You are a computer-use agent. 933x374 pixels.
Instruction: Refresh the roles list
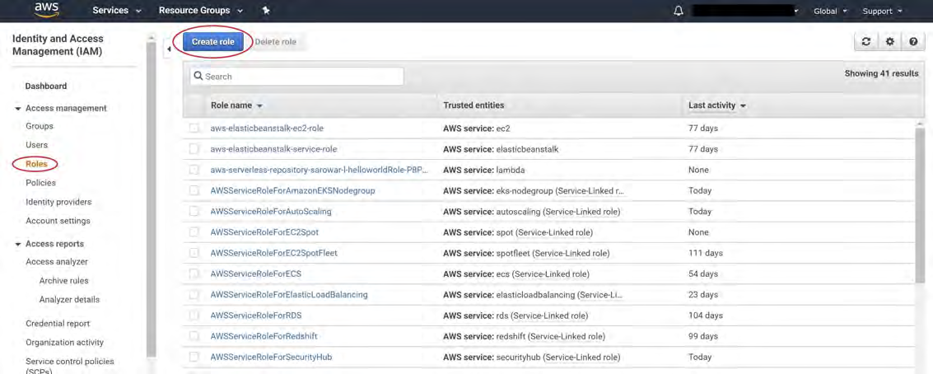point(866,42)
